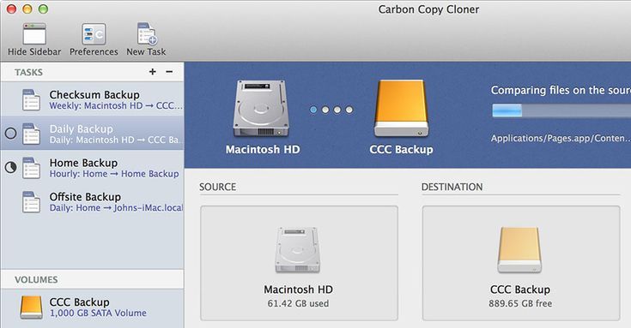This screenshot has height=328, width=631.
Task: Click the Offsite Backup task document icon
Action: [31, 201]
